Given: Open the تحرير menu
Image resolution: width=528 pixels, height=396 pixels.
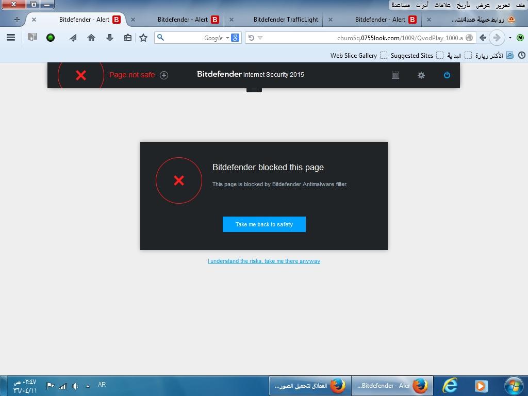Looking at the screenshot, I should [503, 5].
